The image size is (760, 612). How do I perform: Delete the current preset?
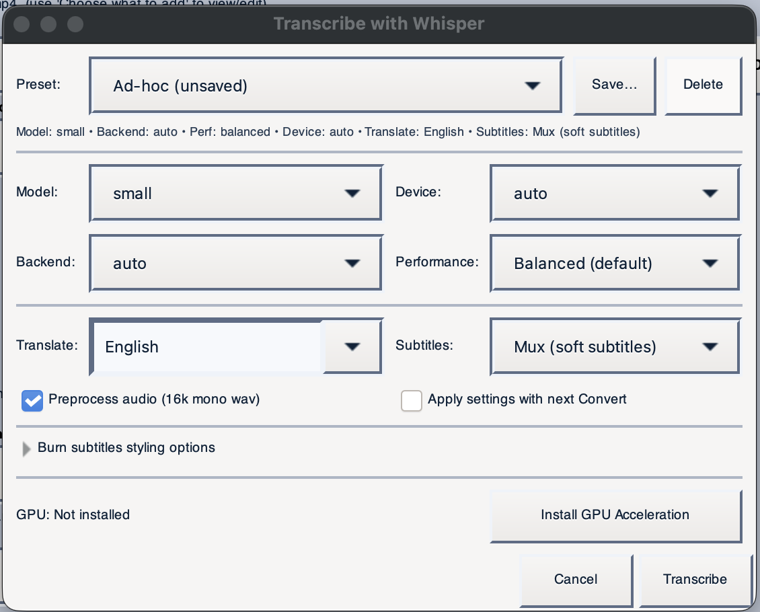[703, 85]
